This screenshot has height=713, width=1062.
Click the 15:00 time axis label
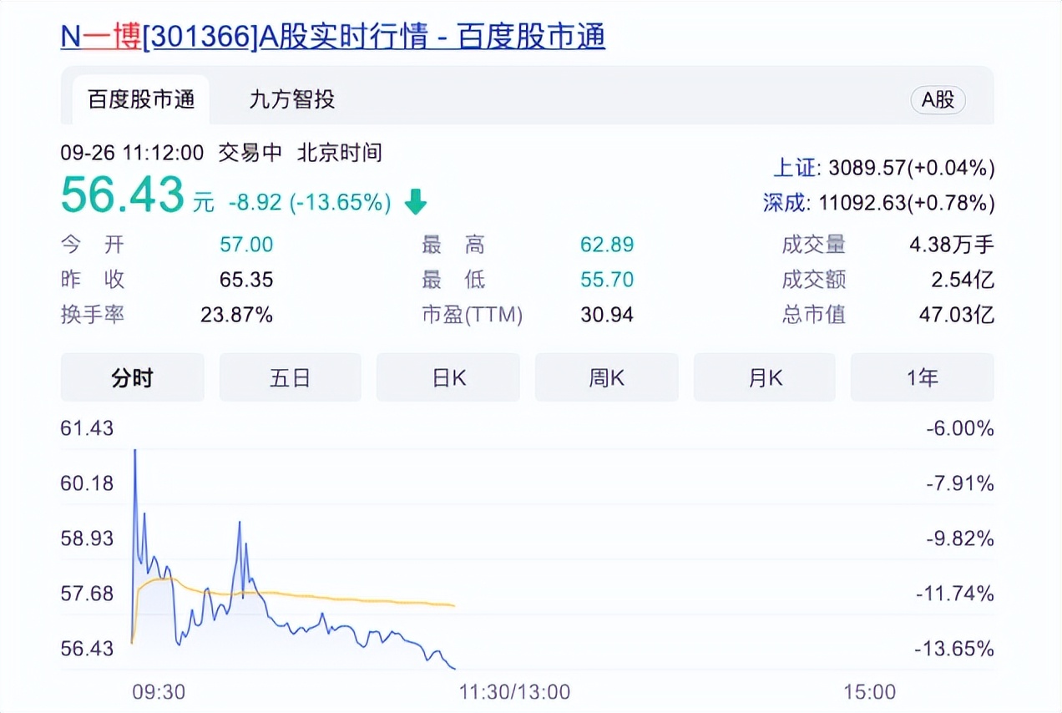tap(868, 692)
